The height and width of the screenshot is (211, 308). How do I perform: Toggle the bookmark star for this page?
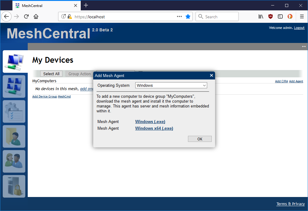(x=188, y=16)
